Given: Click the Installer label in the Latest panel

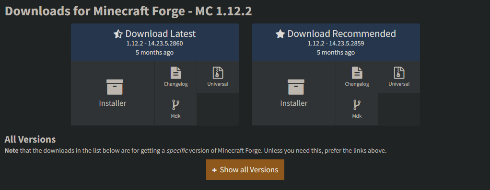Looking at the screenshot, I should tap(113, 103).
